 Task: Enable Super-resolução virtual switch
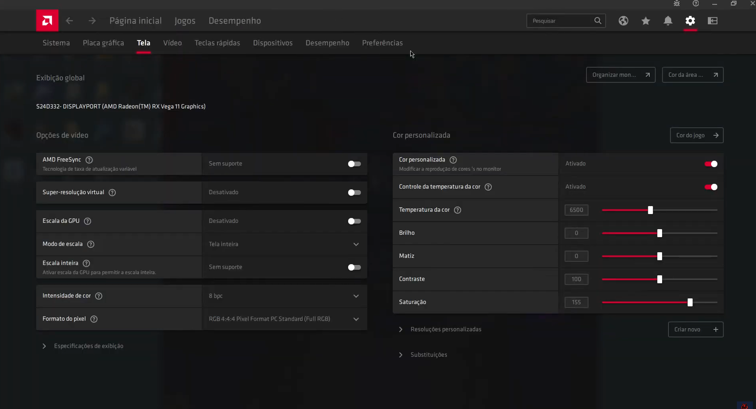coord(354,193)
